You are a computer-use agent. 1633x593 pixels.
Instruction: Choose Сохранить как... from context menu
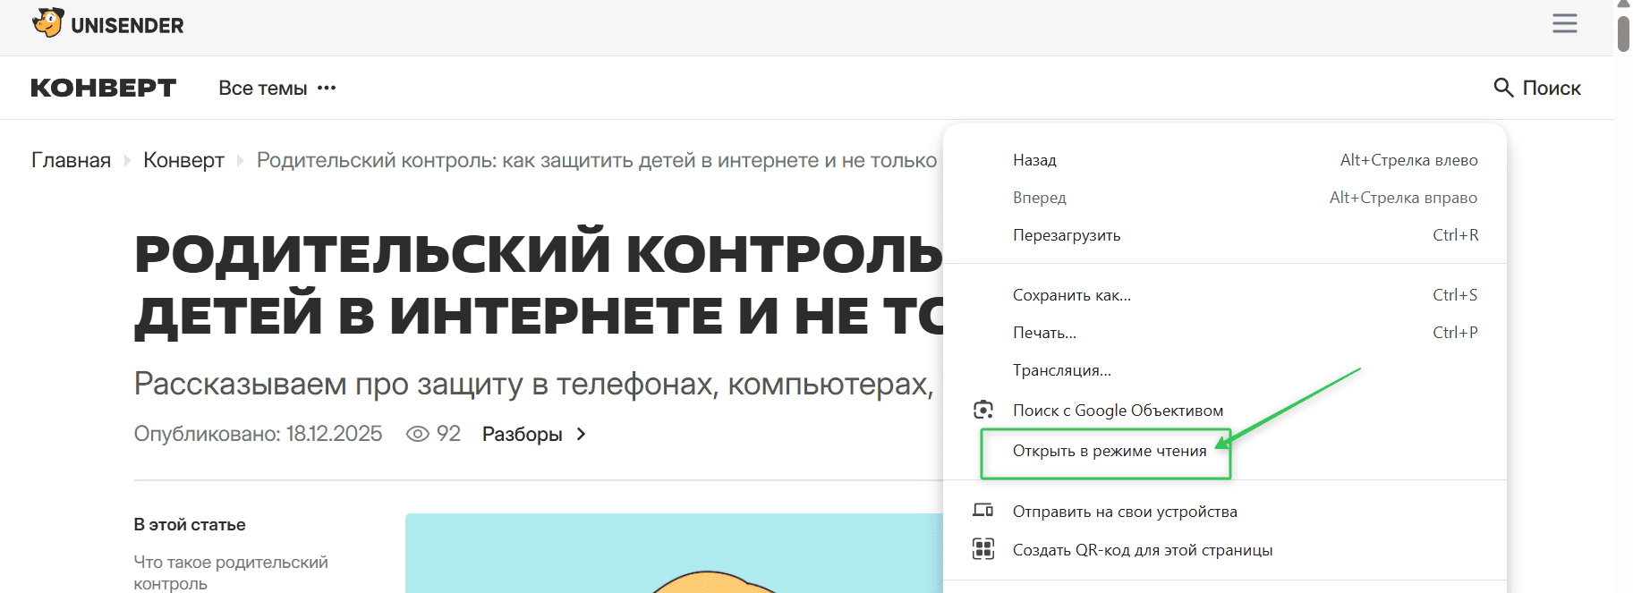coord(1071,295)
